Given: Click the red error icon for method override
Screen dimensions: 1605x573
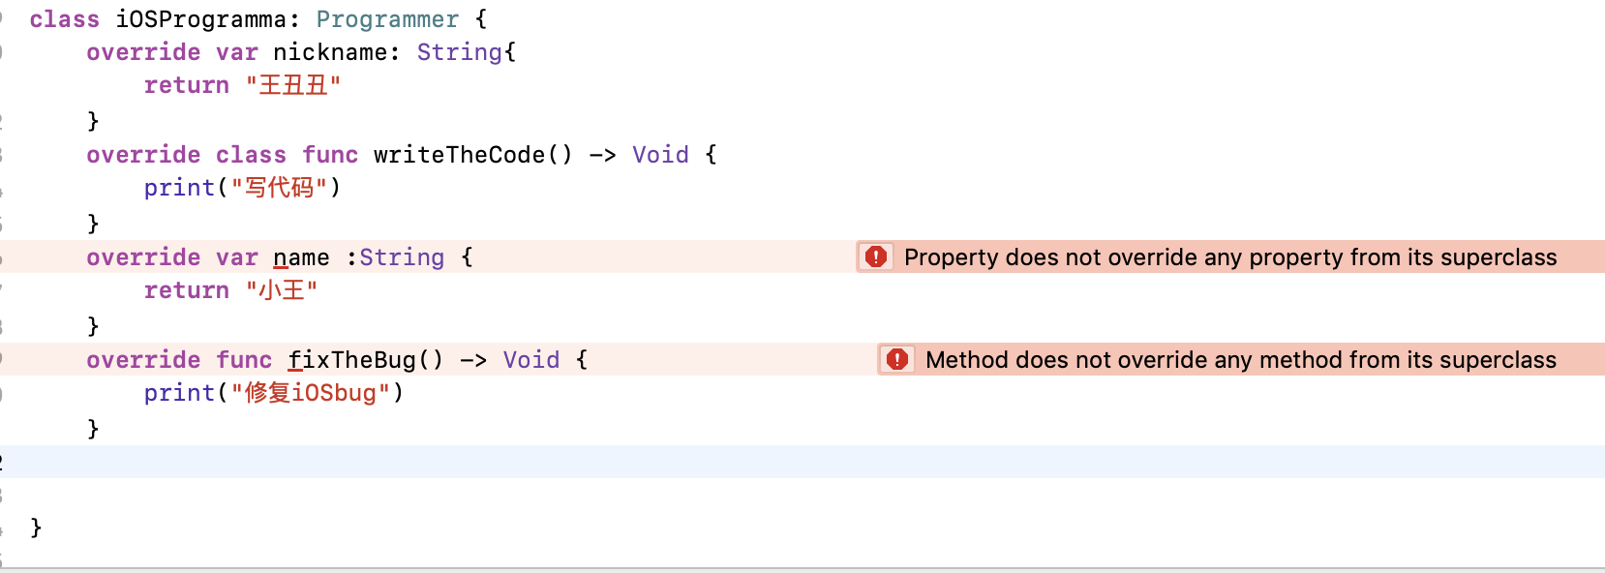Looking at the screenshot, I should tap(897, 359).
